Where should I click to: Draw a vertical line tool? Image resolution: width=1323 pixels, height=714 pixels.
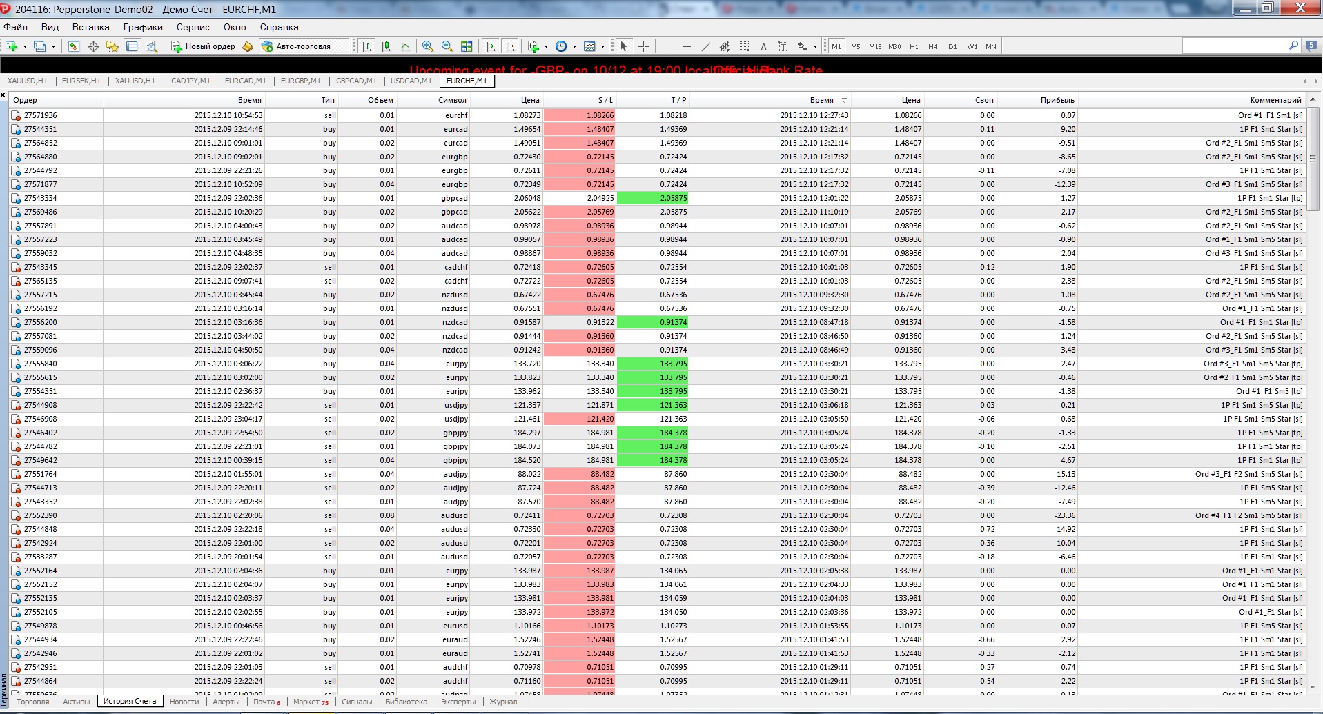[667, 46]
